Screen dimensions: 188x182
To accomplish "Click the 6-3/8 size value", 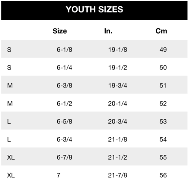I will coord(64,85).
